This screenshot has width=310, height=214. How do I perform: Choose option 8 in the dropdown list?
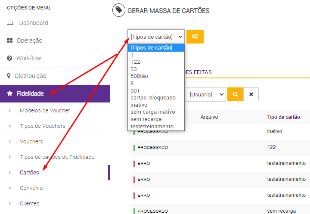coord(156,84)
